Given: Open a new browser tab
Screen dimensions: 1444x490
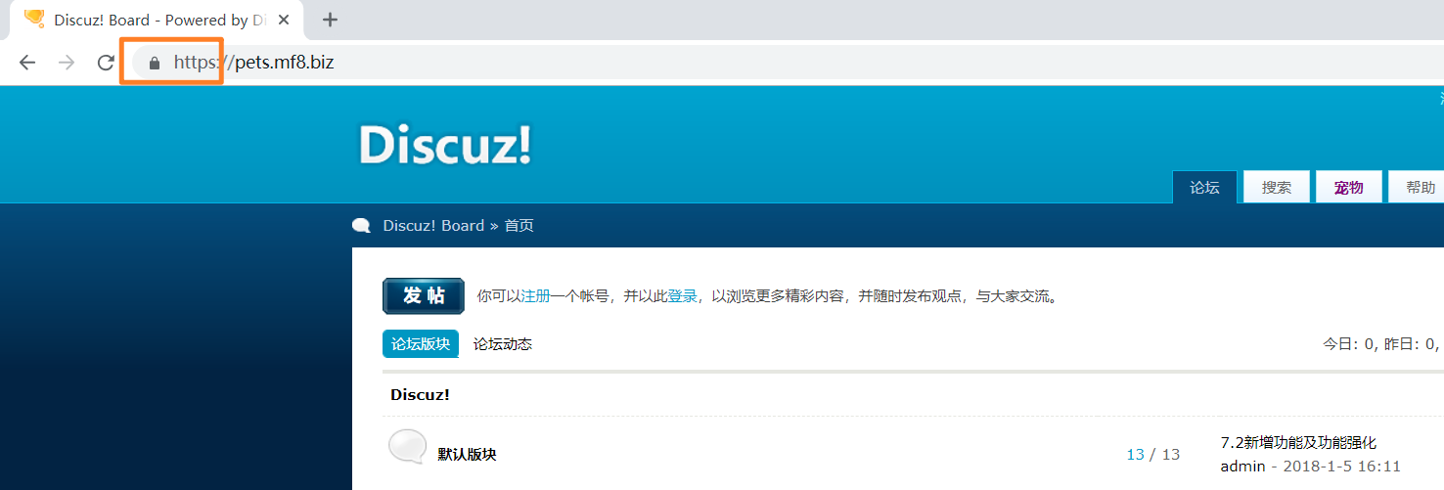Looking at the screenshot, I should point(330,20).
